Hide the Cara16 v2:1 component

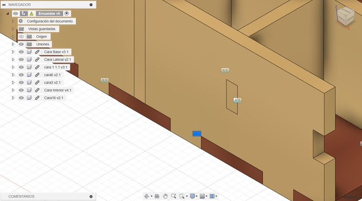pos(21,98)
